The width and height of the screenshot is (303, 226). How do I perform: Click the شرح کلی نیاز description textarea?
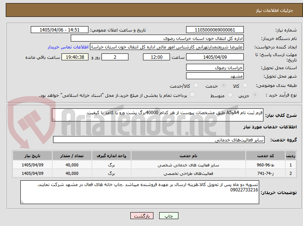coord(158,115)
